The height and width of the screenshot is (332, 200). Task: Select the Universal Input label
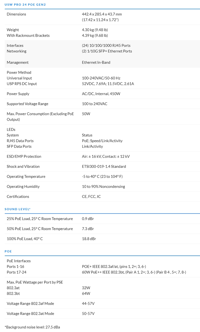tap(19, 78)
